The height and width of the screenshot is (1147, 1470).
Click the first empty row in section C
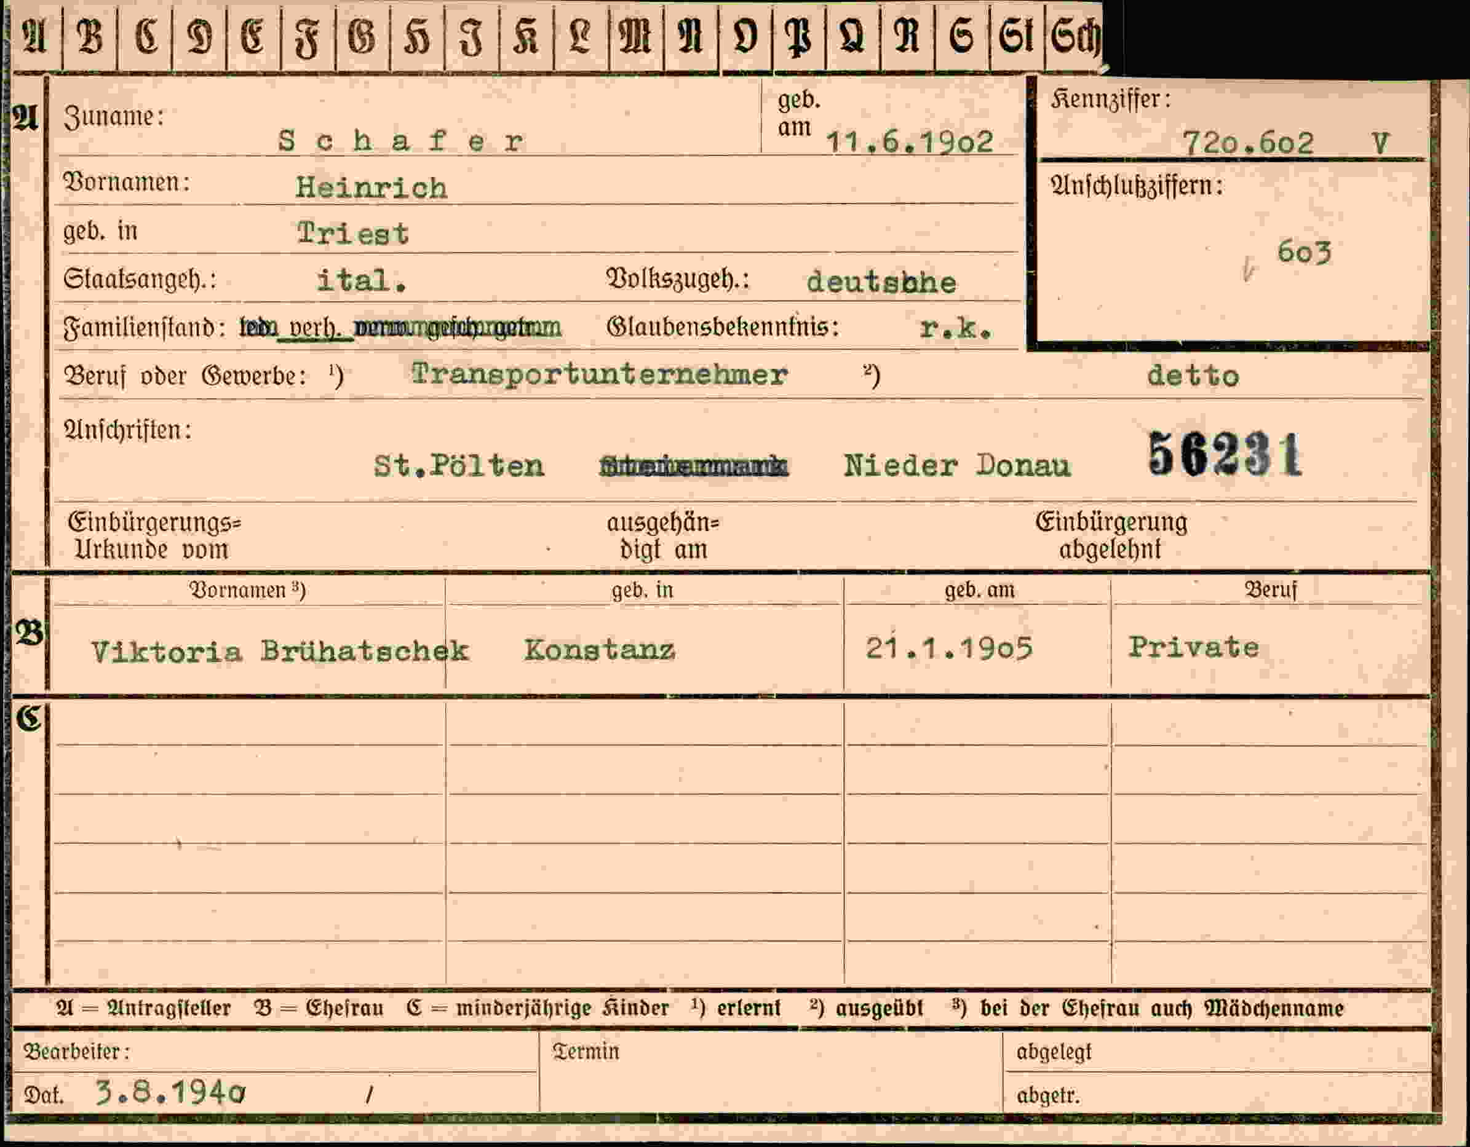741,724
